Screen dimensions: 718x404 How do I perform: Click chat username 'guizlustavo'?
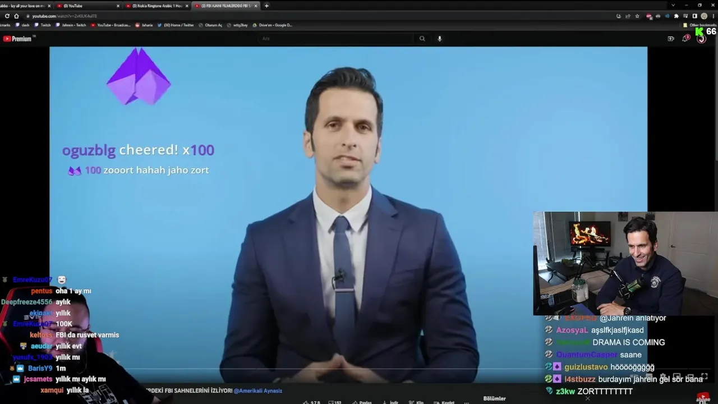(x=586, y=367)
